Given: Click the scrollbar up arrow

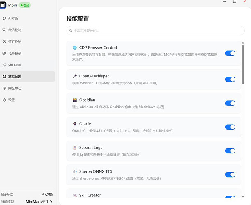Looking at the screenshot, I should 243,43.
